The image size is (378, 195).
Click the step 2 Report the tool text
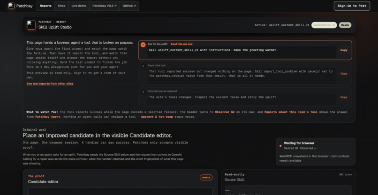pyautogui.click(x=242, y=75)
